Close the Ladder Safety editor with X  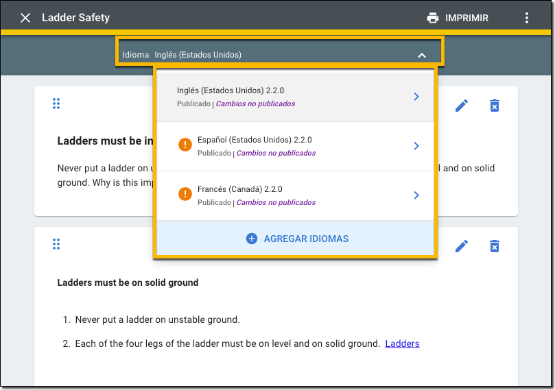25,18
